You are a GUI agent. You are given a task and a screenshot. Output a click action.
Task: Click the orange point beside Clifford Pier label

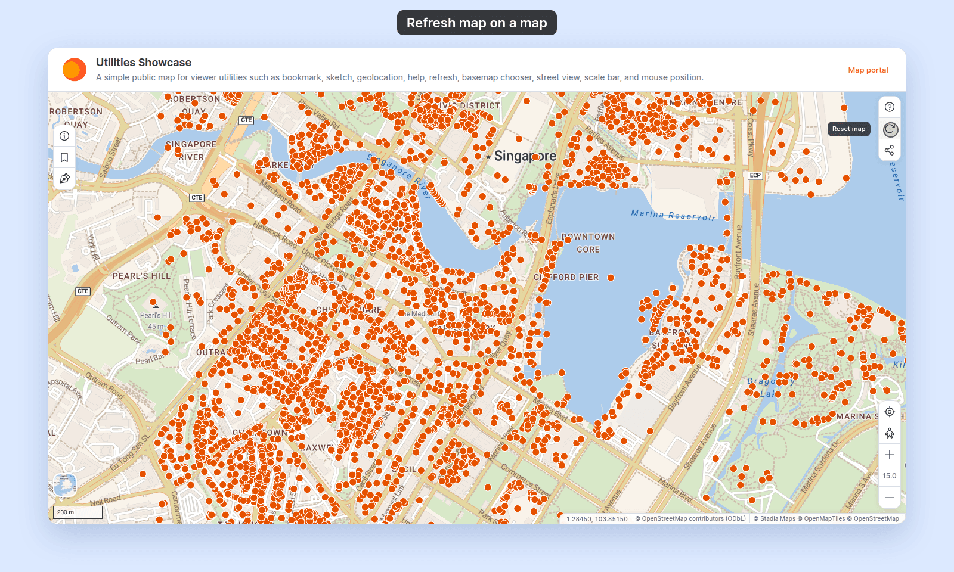click(x=611, y=278)
